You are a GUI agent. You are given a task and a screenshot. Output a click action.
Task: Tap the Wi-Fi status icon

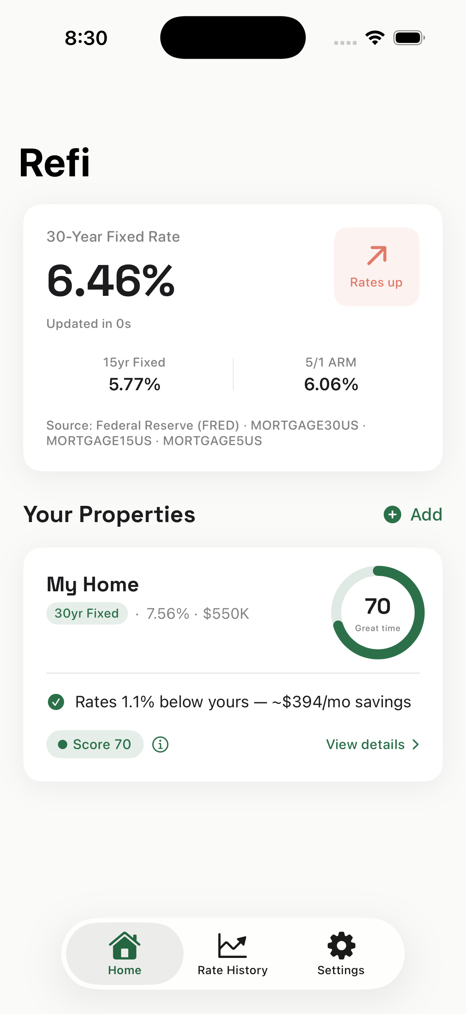pos(375,38)
